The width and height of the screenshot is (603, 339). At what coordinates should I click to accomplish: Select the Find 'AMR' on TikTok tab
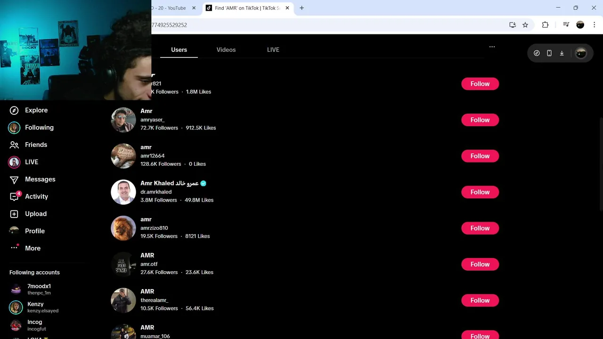tap(248, 8)
